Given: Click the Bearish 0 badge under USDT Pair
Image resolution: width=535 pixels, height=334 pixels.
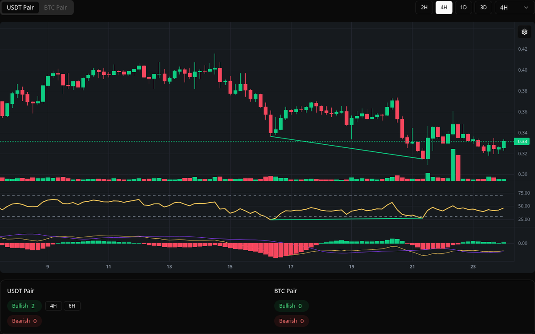Looking at the screenshot, I should 24,321.
